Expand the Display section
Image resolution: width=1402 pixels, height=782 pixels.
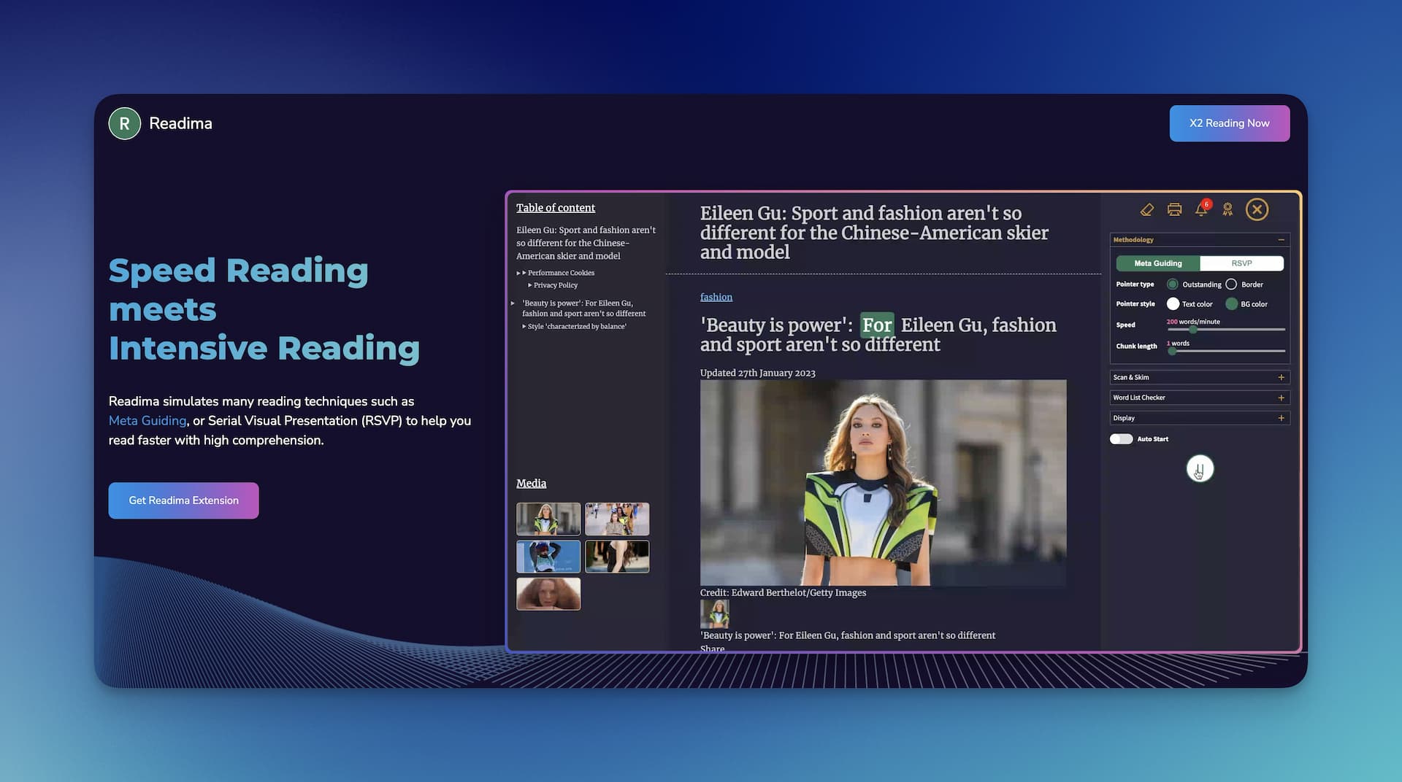pos(1281,418)
